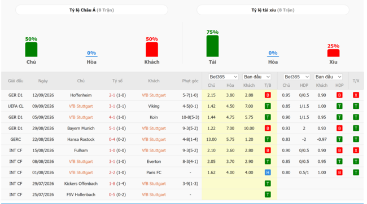This screenshot has width=367, height=204.
Task: Click T/B result badge on Hoffenheim row
Action: click(268, 95)
